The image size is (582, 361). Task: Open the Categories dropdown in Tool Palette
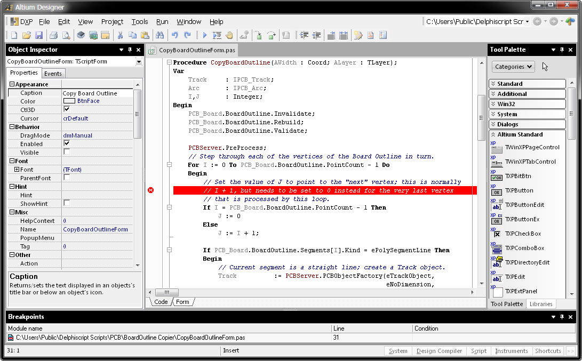pos(513,67)
